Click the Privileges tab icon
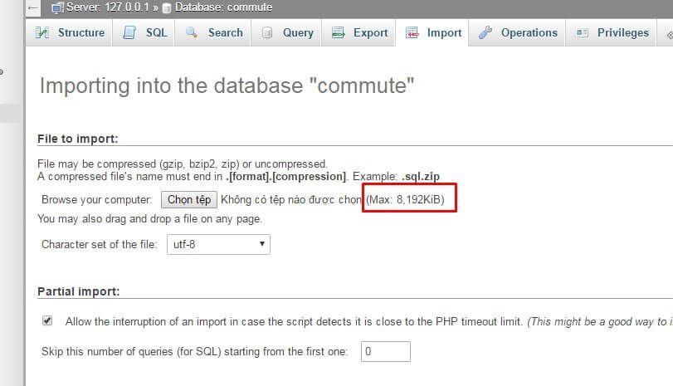The width and height of the screenshot is (673, 386). 582,32
